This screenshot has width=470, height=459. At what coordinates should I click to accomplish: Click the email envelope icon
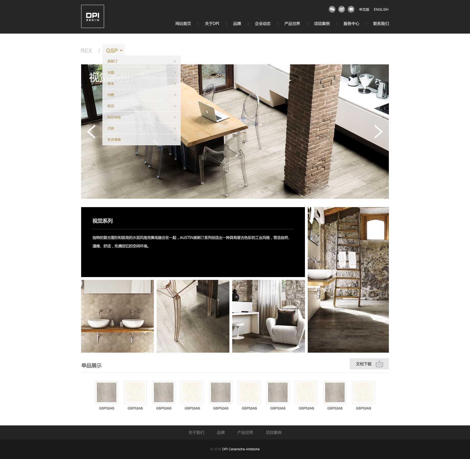[x=351, y=9]
